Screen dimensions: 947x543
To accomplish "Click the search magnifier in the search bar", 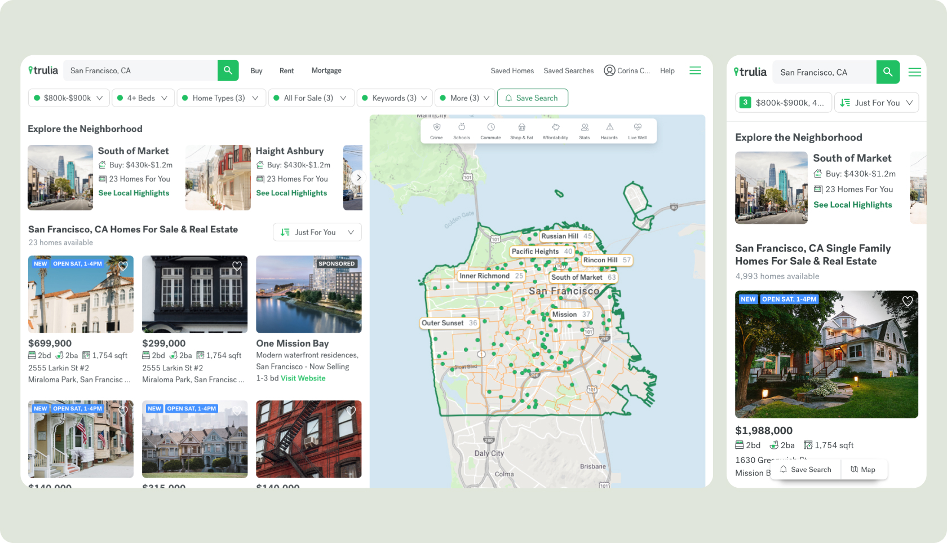I will pos(228,70).
